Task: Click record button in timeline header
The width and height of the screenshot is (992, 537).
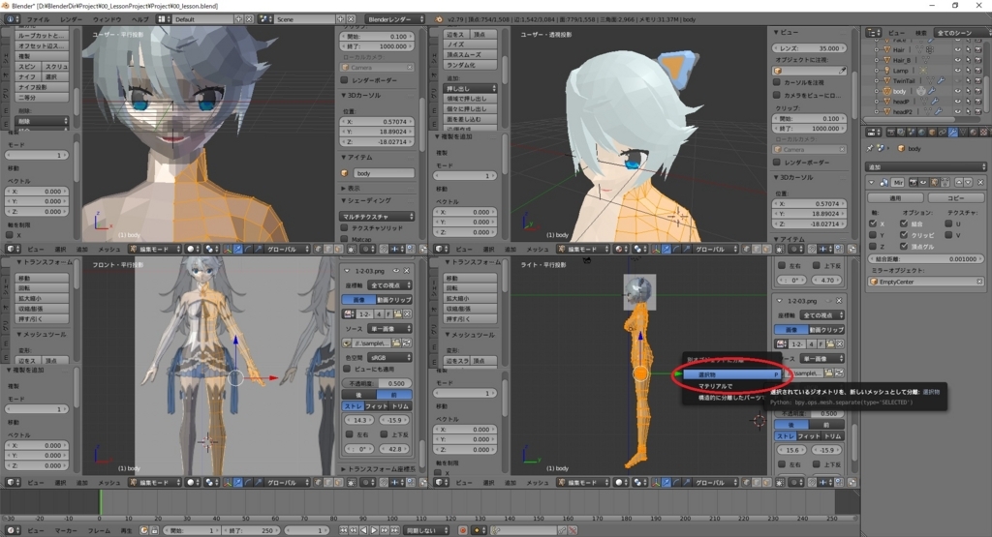Action: 462,530
